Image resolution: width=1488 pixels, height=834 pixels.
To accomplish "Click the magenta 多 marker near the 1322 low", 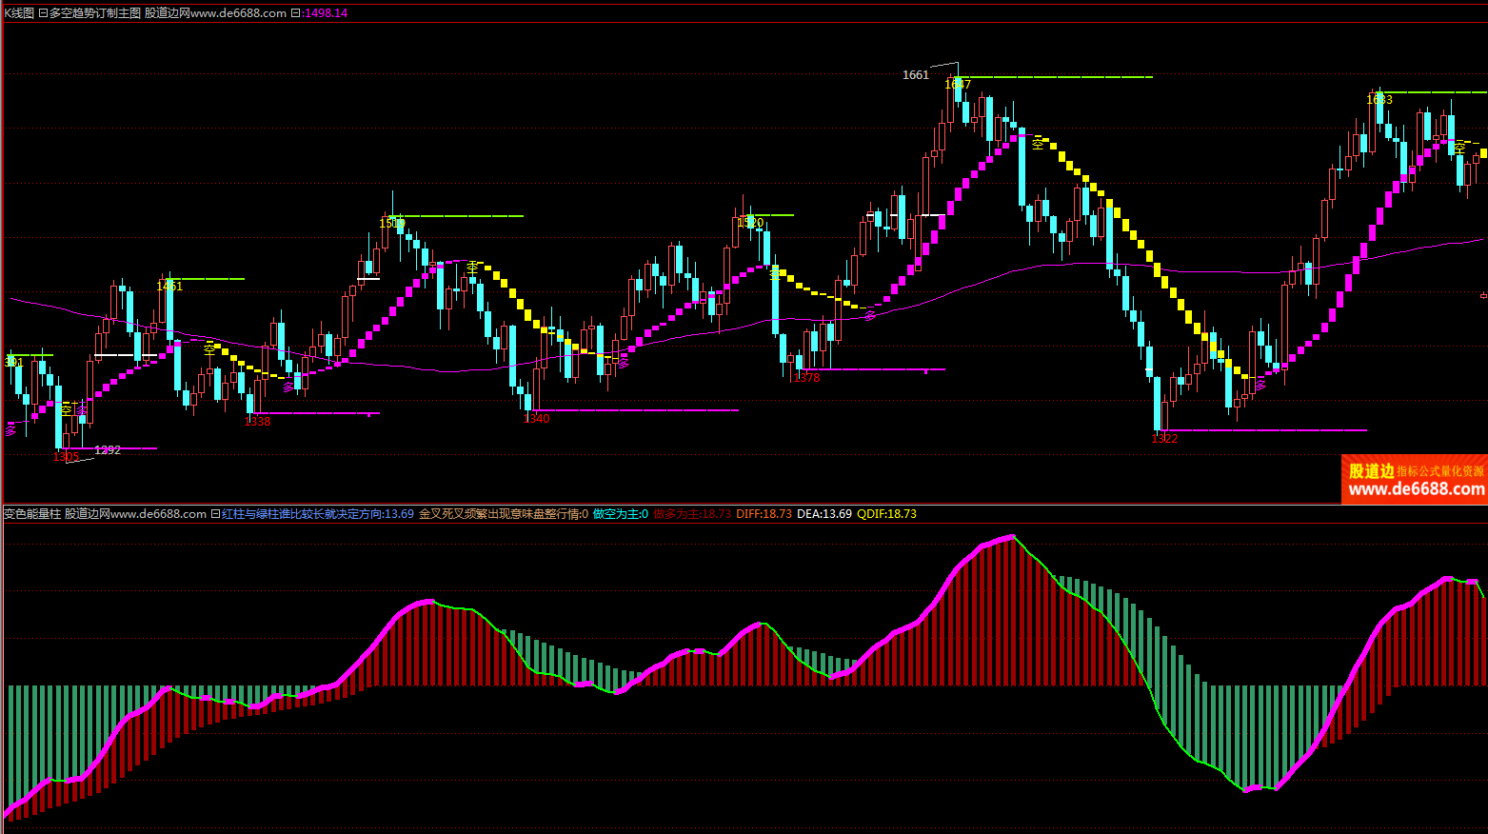I will point(1260,384).
